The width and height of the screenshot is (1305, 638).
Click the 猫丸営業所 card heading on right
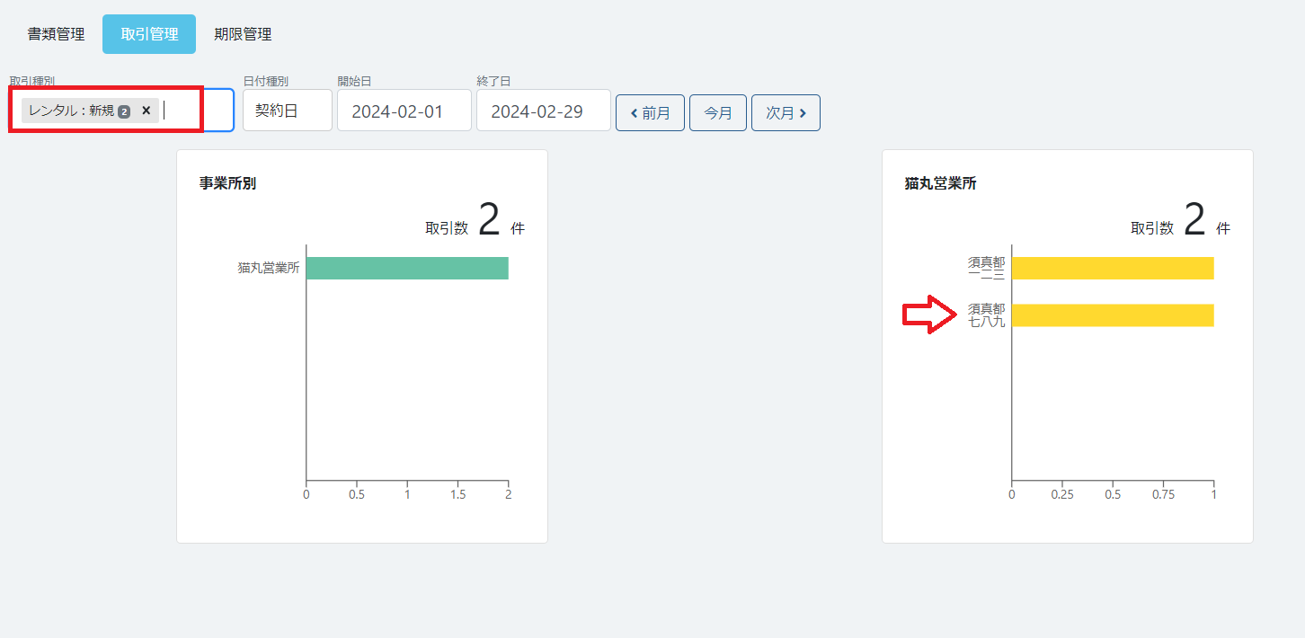click(940, 183)
